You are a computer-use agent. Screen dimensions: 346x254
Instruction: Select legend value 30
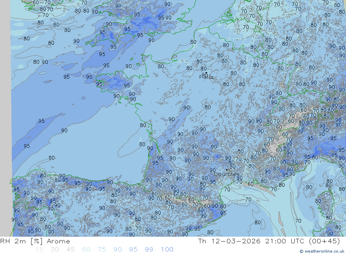[x=55, y=249]
